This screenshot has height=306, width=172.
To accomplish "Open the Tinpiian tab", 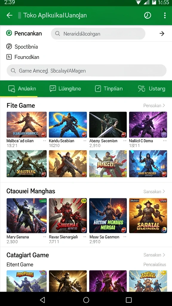I will click(109, 88).
